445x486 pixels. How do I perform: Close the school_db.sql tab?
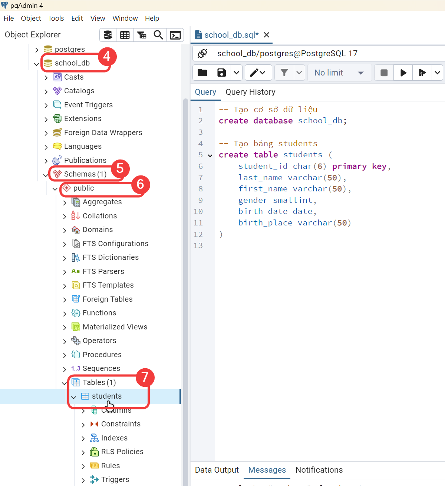266,35
